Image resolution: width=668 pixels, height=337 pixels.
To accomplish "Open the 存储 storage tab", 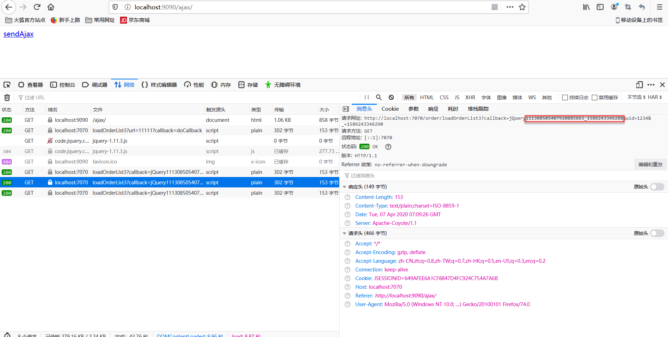I will (x=248, y=85).
